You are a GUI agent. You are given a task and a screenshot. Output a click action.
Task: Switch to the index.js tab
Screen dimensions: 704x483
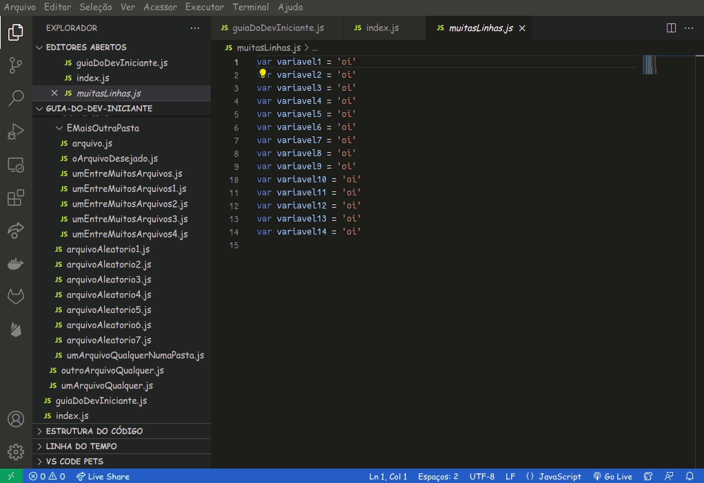point(382,28)
